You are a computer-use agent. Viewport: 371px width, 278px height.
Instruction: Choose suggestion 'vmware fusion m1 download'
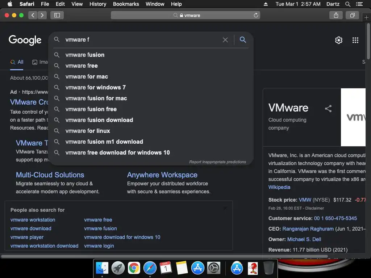click(x=151, y=142)
